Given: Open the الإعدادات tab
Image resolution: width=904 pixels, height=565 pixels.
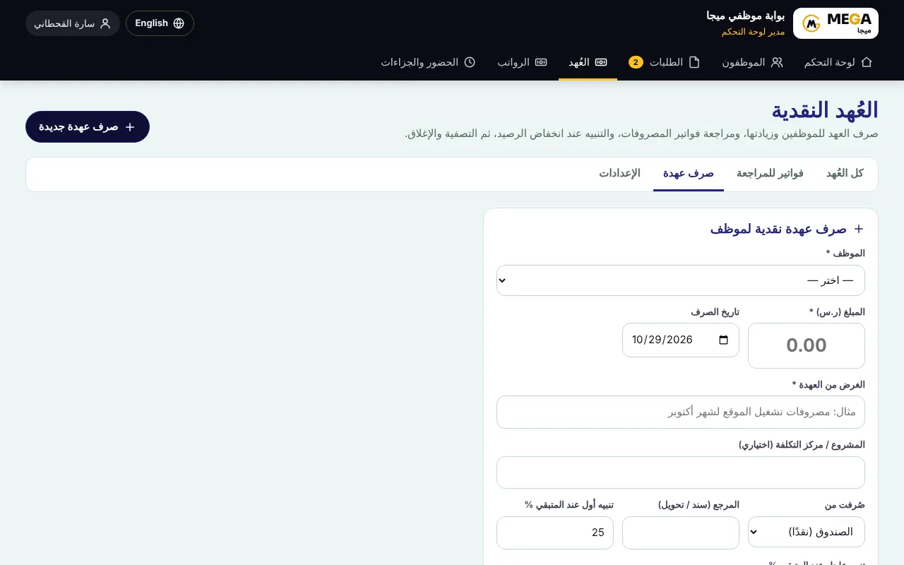Looking at the screenshot, I should [619, 174].
